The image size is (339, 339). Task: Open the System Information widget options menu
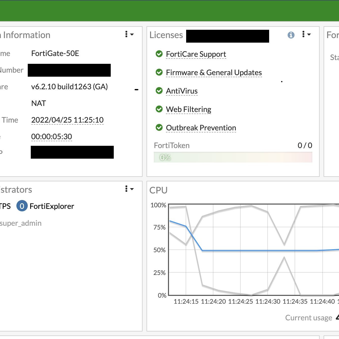[129, 34]
